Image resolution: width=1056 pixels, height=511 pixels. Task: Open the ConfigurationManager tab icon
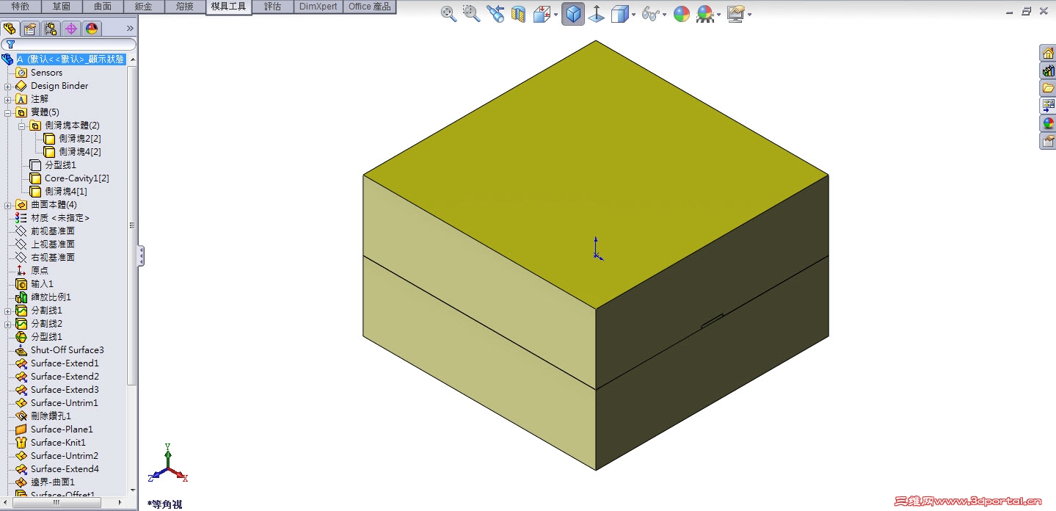51,29
